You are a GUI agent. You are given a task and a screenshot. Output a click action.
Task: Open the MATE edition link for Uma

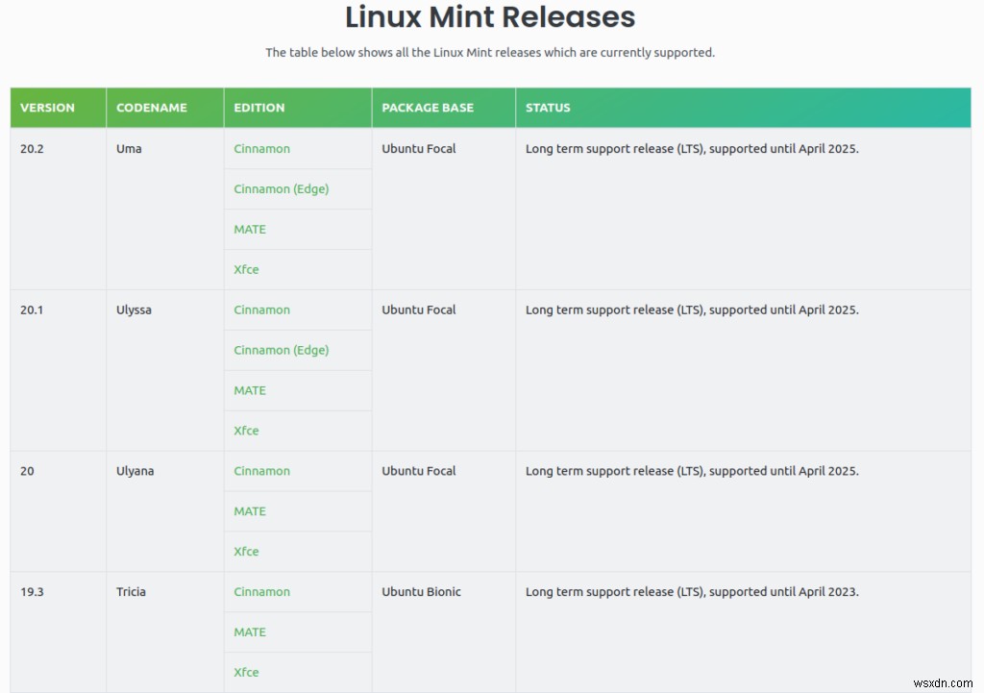[250, 229]
